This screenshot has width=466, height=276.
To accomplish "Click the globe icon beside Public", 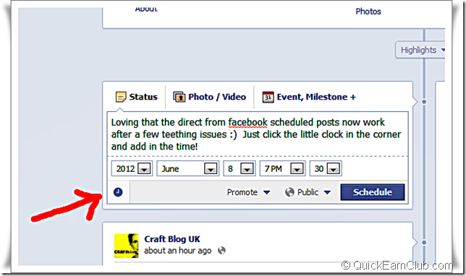I will click(x=289, y=192).
